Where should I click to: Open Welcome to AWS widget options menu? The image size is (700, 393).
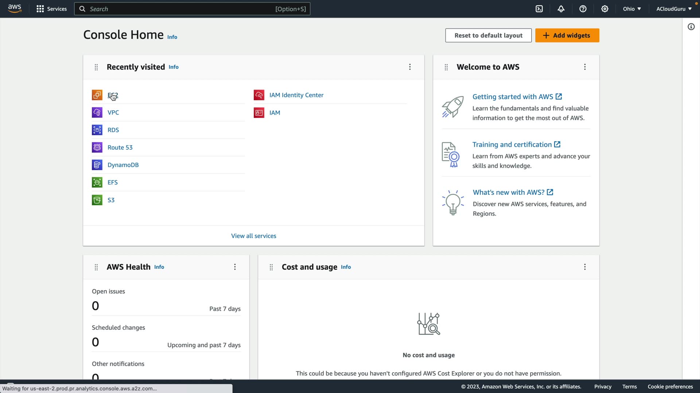(585, 67)
